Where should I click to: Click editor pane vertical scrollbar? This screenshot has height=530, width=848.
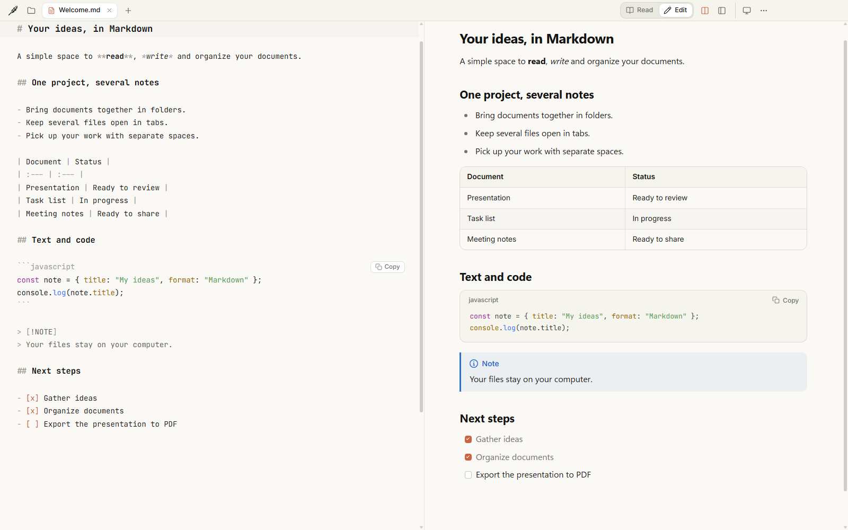[x=421, y=227]
